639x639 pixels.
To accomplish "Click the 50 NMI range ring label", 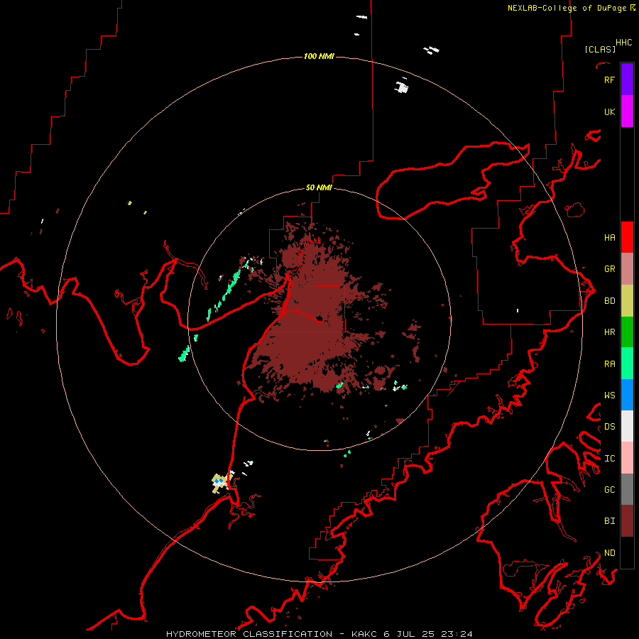I will tap(319, 188).
